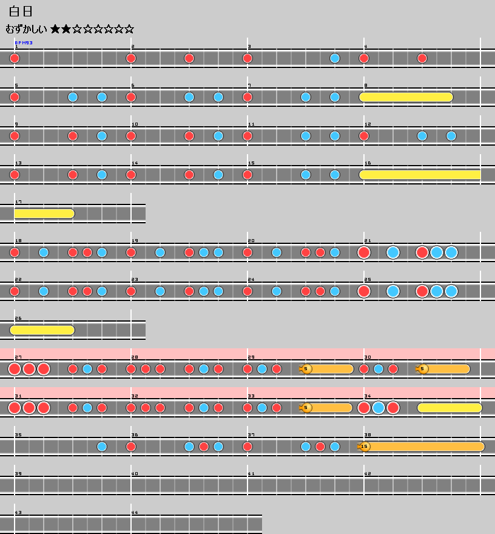
Task: Click the measure 44 number marker
Action: click(134, 512)
